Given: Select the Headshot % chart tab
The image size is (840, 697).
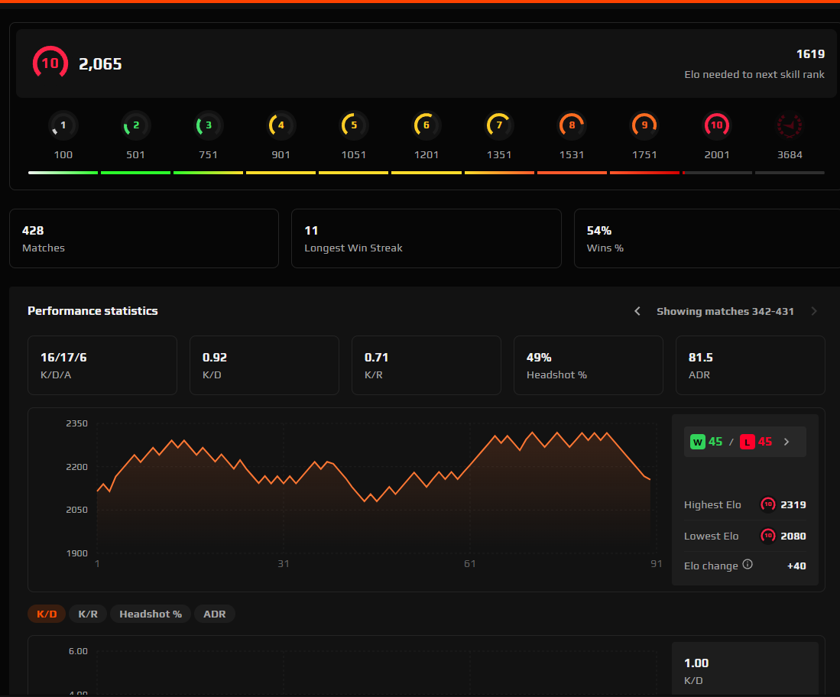Looking at the screenshot, I should (150, 614).
